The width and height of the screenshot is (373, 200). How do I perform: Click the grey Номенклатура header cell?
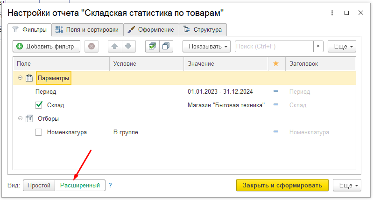[309, 132]
